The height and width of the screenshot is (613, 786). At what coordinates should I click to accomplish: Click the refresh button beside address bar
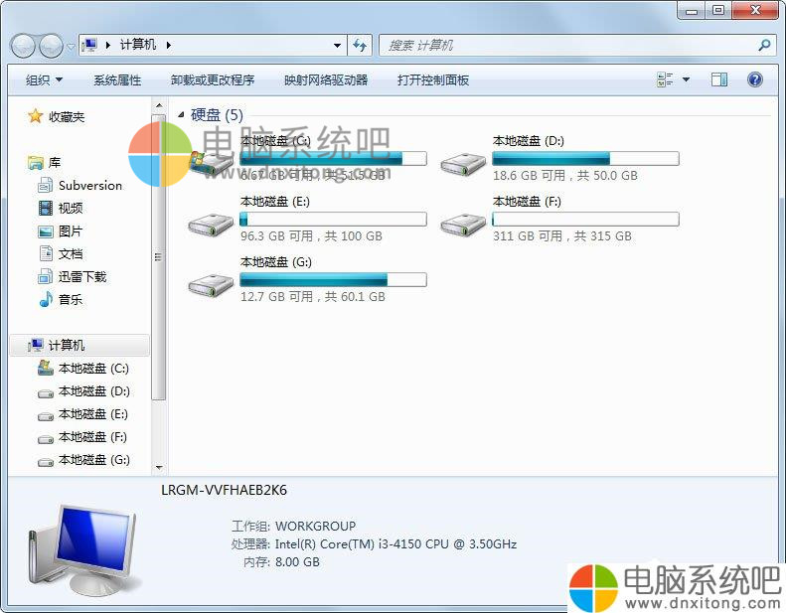point(360,46)
